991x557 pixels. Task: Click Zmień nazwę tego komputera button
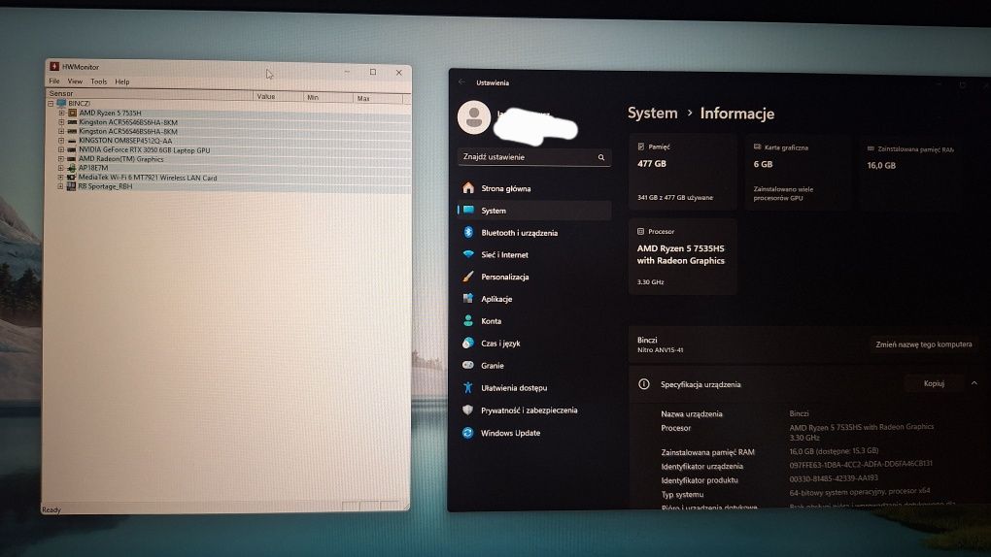tap(923, 344)
